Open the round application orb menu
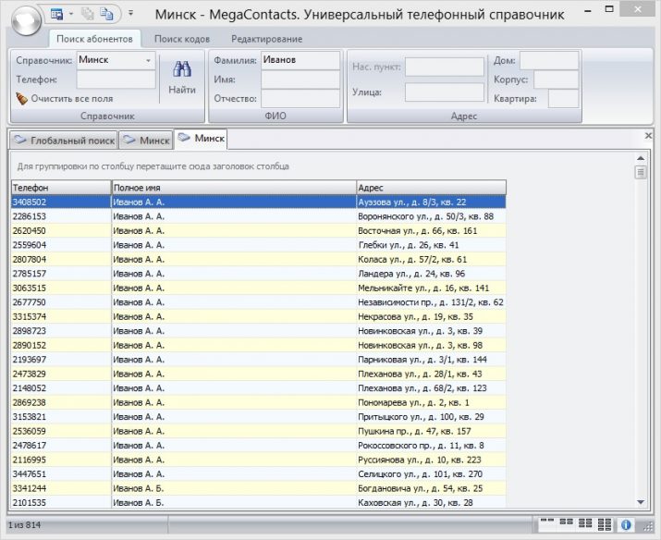The image size is (661, 540). tap(26, 19)
